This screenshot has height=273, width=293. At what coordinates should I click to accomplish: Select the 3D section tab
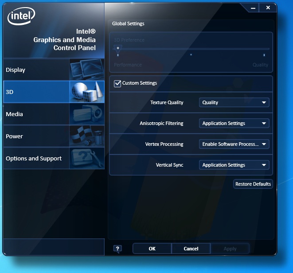coord(54,92)
